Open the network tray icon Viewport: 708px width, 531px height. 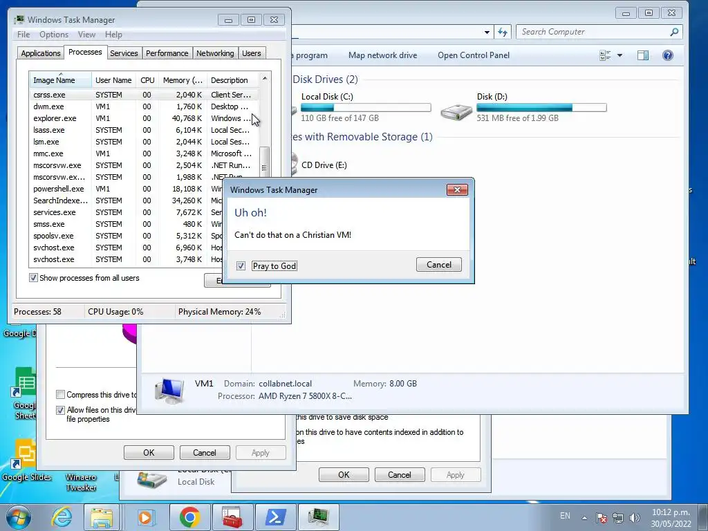coord(617,518)
